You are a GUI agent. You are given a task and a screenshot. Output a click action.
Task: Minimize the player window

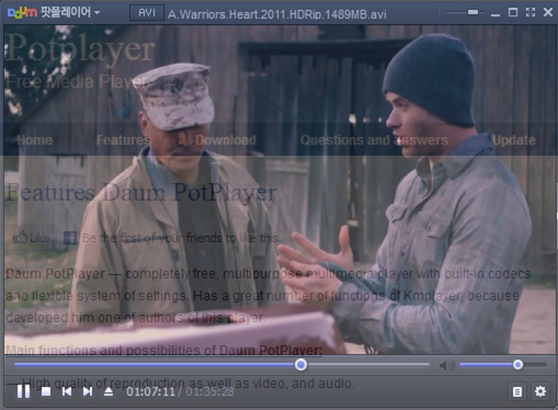(495, 15)
